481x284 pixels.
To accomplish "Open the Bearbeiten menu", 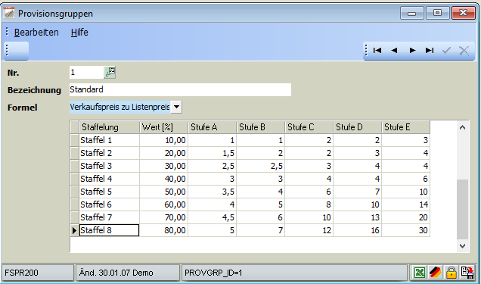I will point(36,33).
